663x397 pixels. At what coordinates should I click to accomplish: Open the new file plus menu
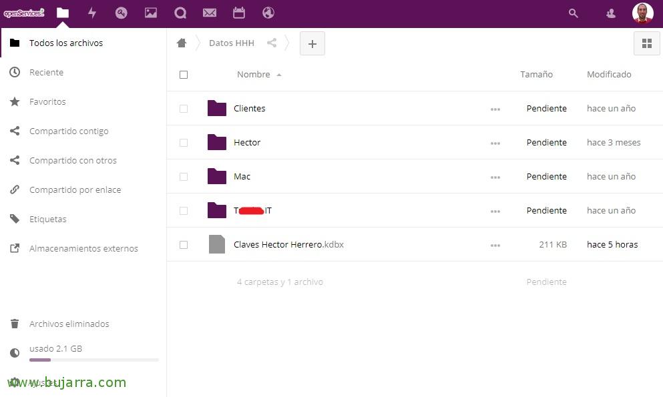click(x=312, y=44)
